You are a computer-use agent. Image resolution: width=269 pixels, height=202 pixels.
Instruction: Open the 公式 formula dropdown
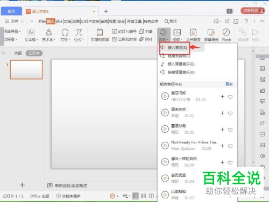coord(79,35)
